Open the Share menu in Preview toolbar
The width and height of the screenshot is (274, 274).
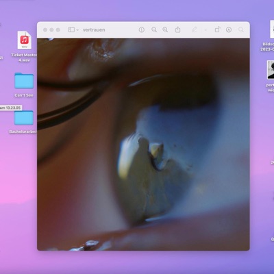[x=177, y=29]
